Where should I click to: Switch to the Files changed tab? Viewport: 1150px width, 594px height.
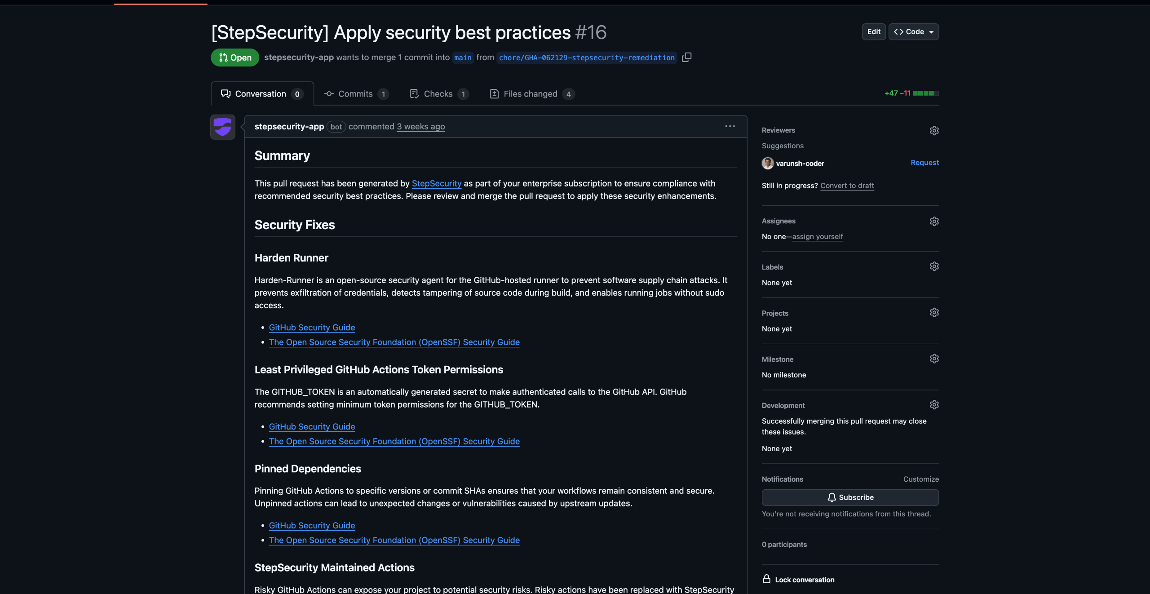pyautogui.click(x=531, y=93)
